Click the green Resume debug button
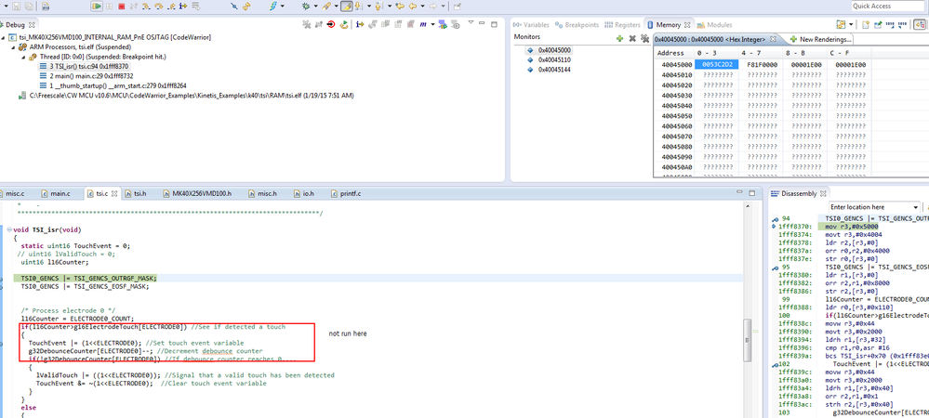Viewport: 929px width, 418px height. (x=97, y=6)
